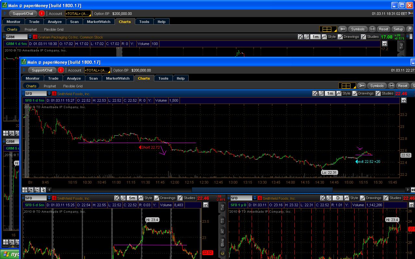
Task: Change the D timeframe on daily SFD chart
Action: coord(338,198)
